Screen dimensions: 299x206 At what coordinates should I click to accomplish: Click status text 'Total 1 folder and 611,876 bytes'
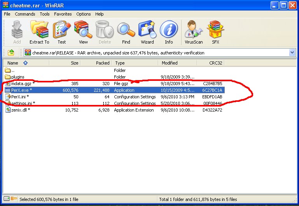tap(198, 199)
